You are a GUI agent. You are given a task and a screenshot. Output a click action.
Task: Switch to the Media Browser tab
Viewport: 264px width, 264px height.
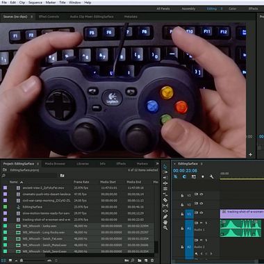55,164
